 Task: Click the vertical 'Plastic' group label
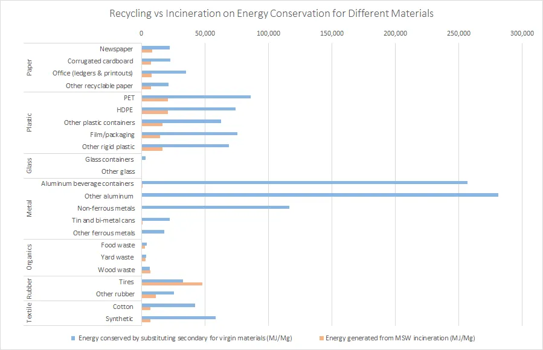[x=30, y=122]
